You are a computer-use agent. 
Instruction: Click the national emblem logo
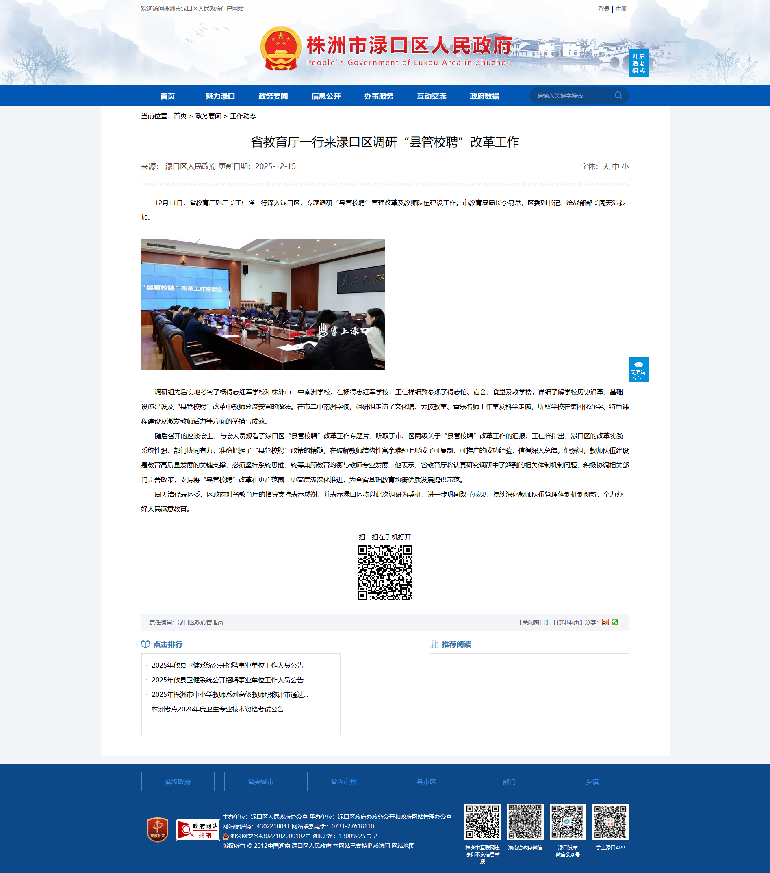(280, 49)
